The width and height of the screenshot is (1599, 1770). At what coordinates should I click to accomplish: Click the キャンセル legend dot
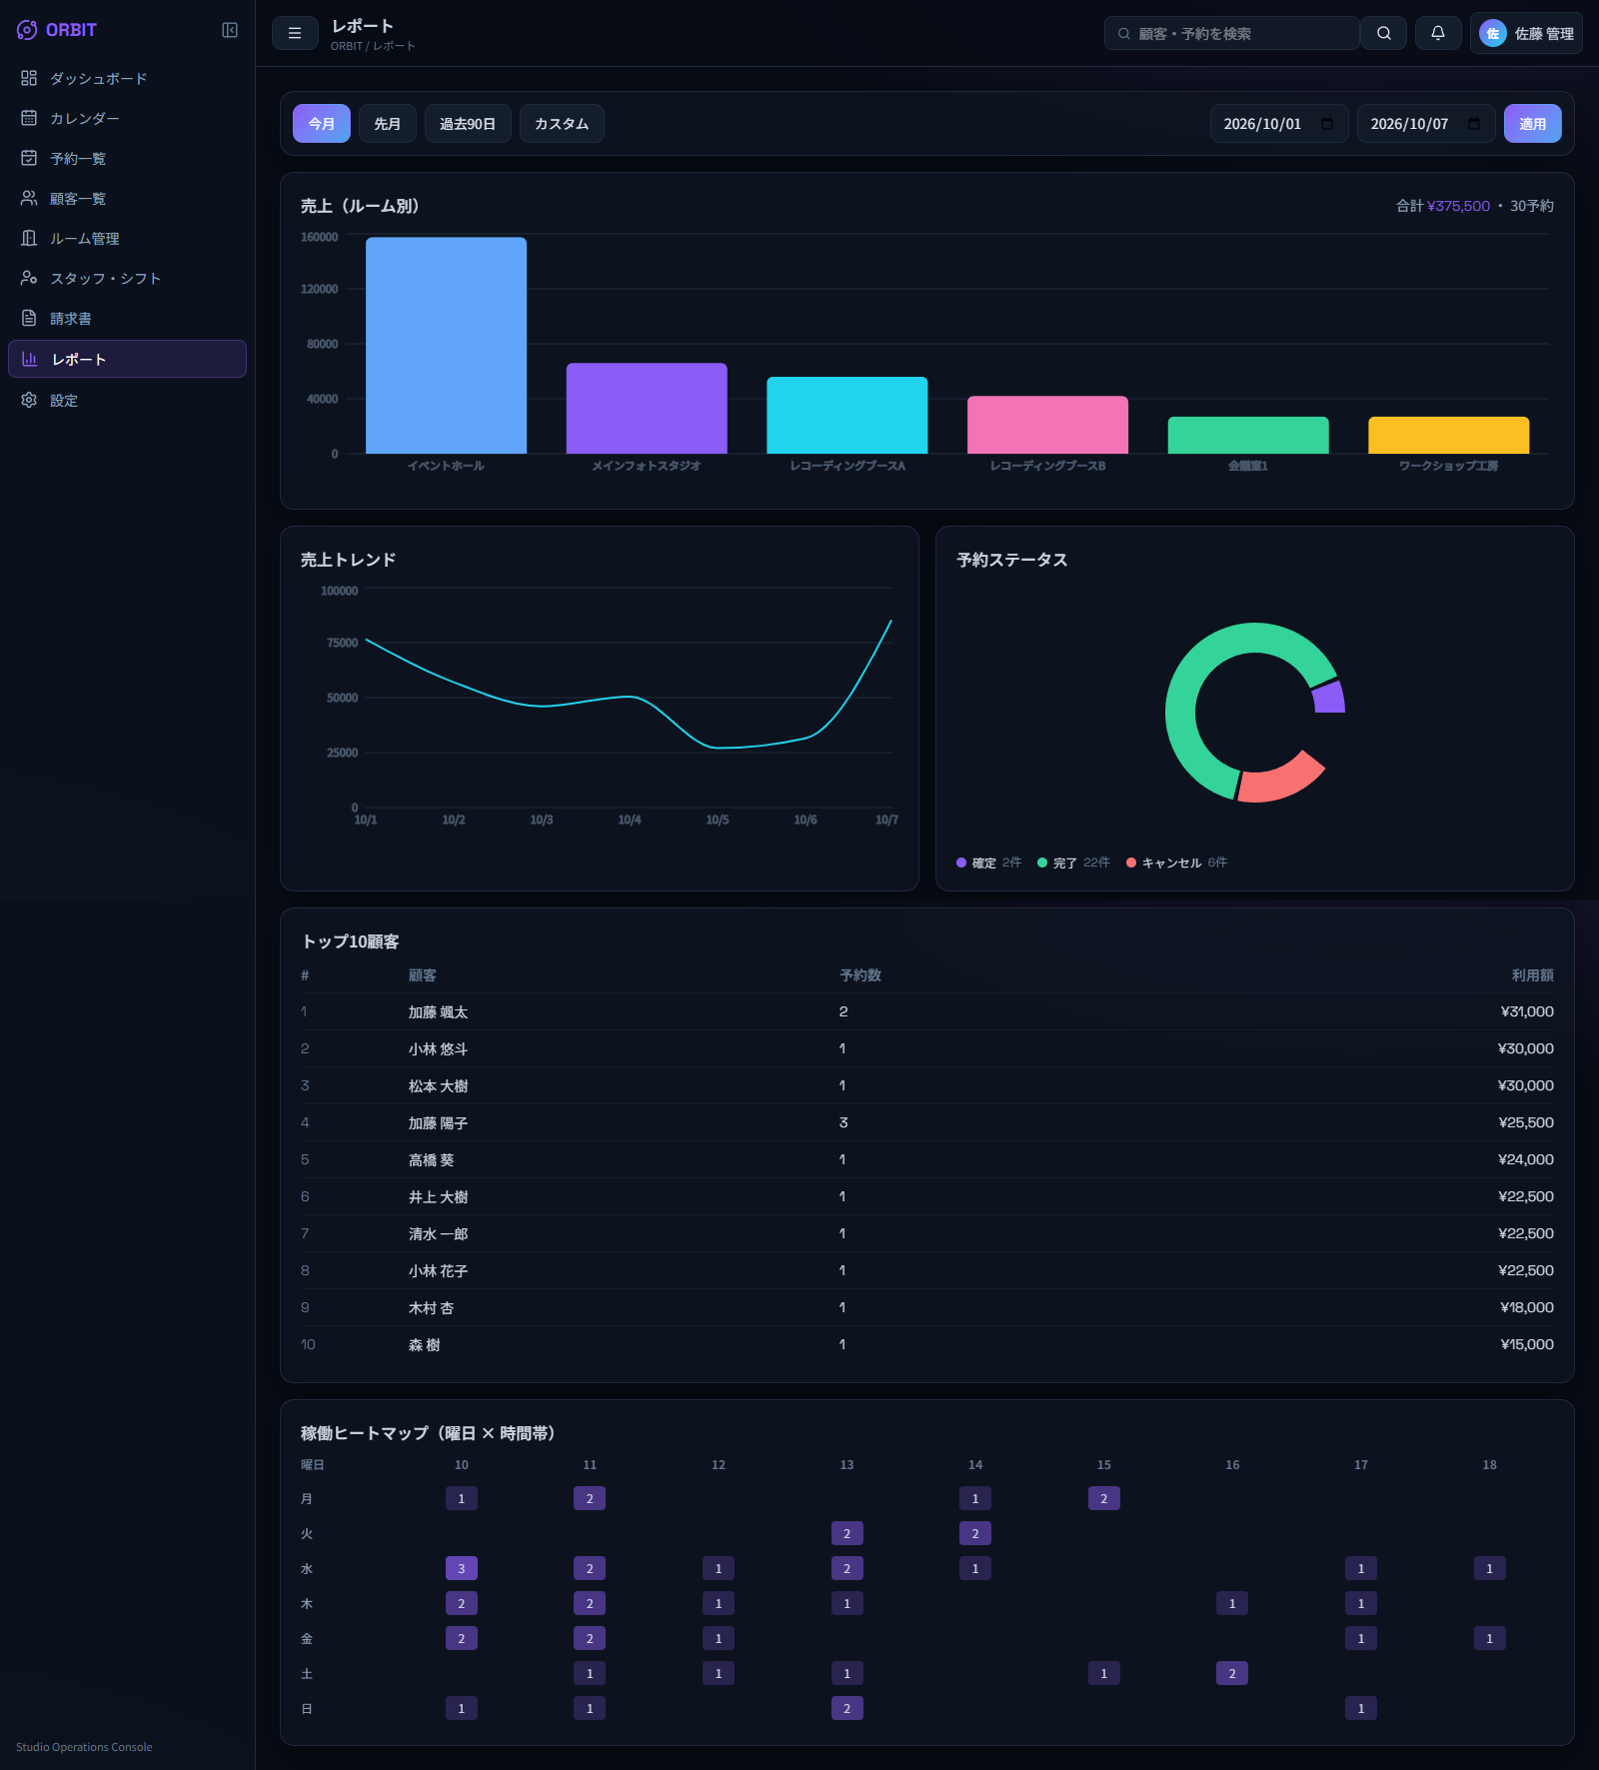point(1131,863)
